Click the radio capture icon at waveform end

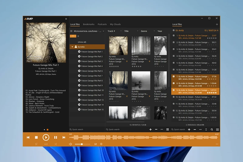tap(217, 144)
